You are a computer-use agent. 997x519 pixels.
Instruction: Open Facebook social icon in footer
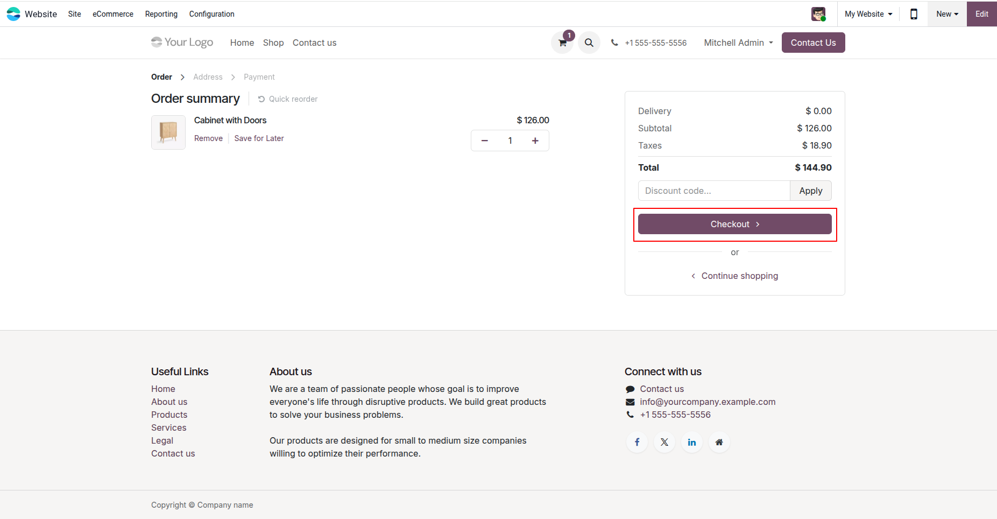(x=637, y=442)
